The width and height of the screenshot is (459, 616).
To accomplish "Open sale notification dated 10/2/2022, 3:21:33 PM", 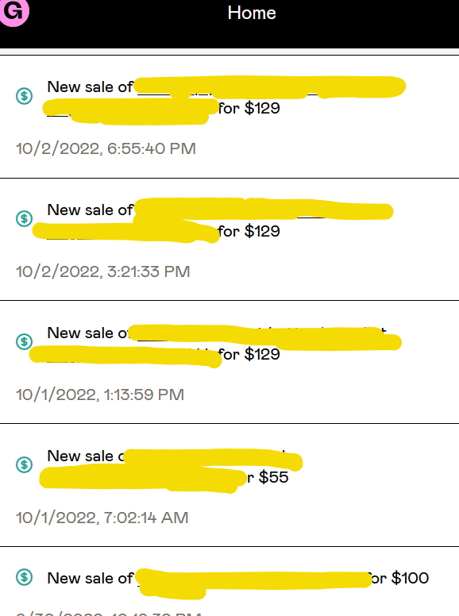I will (x=229, y=239).
